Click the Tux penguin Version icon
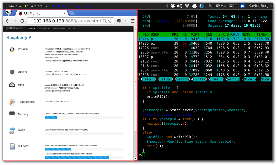 [12, 50]
